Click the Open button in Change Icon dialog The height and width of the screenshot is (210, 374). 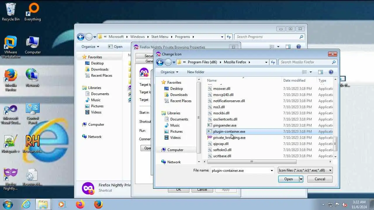(288, 179)
